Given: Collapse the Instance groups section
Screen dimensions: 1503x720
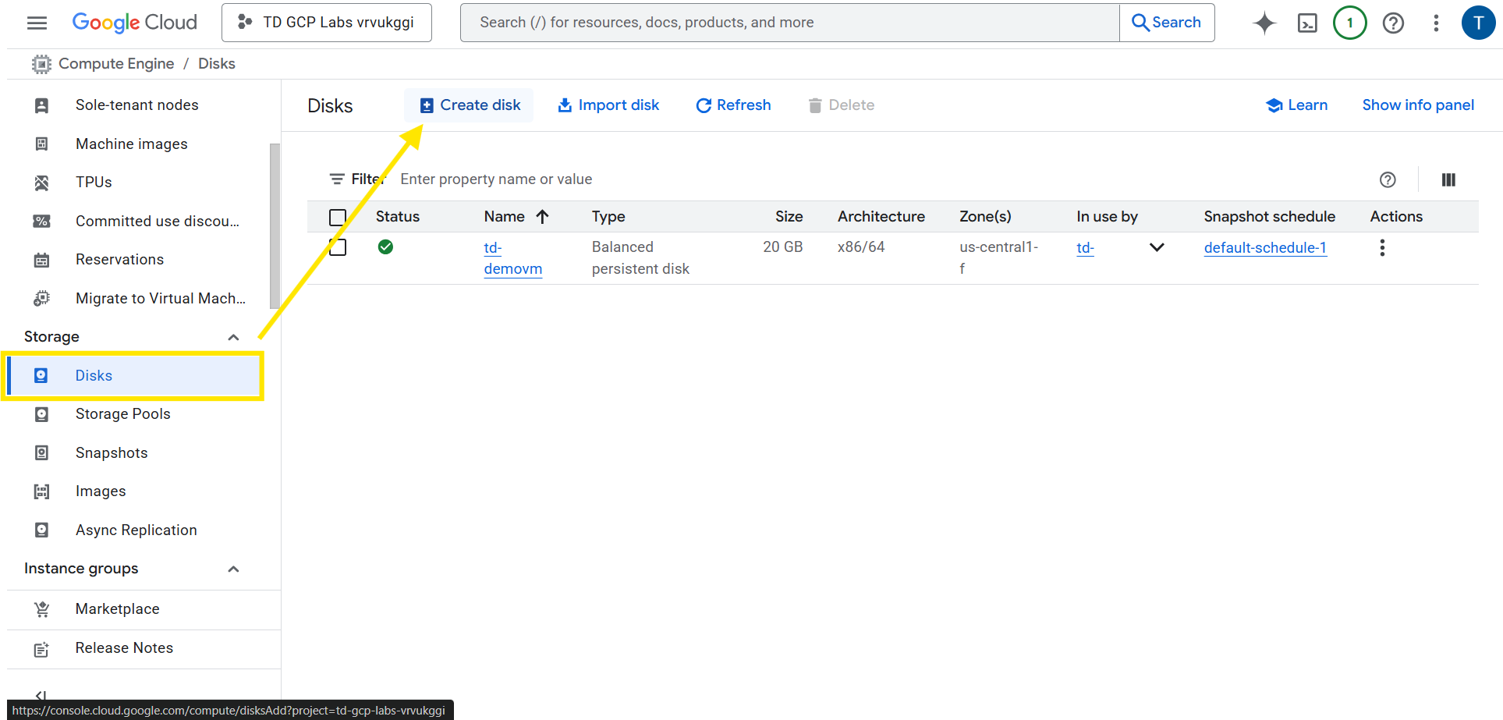Looking at the screenshot, I should point(233,569).
